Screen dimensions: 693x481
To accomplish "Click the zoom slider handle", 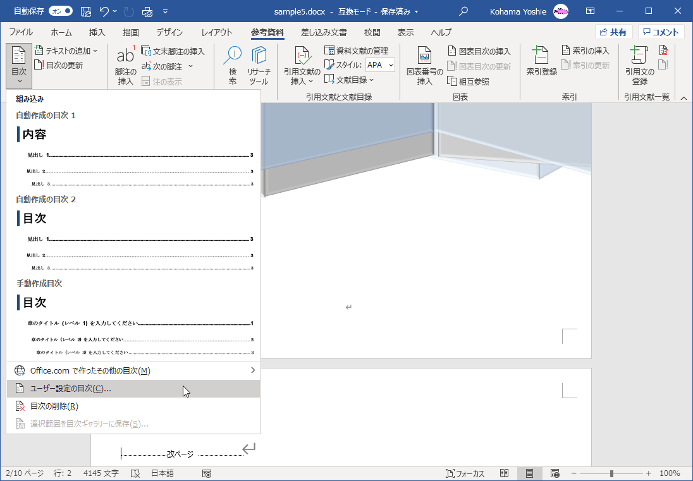I will (x=611, y=473).
